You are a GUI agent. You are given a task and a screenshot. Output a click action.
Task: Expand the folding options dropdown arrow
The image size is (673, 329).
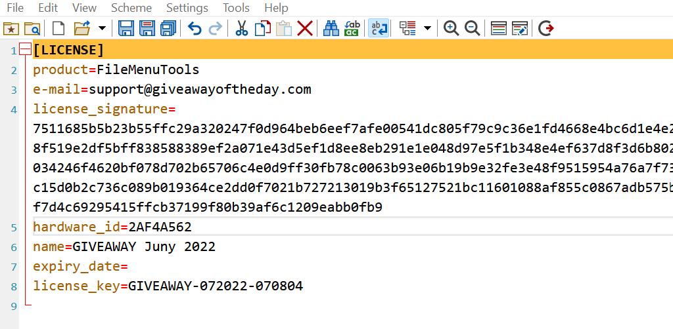coord(428,28)
